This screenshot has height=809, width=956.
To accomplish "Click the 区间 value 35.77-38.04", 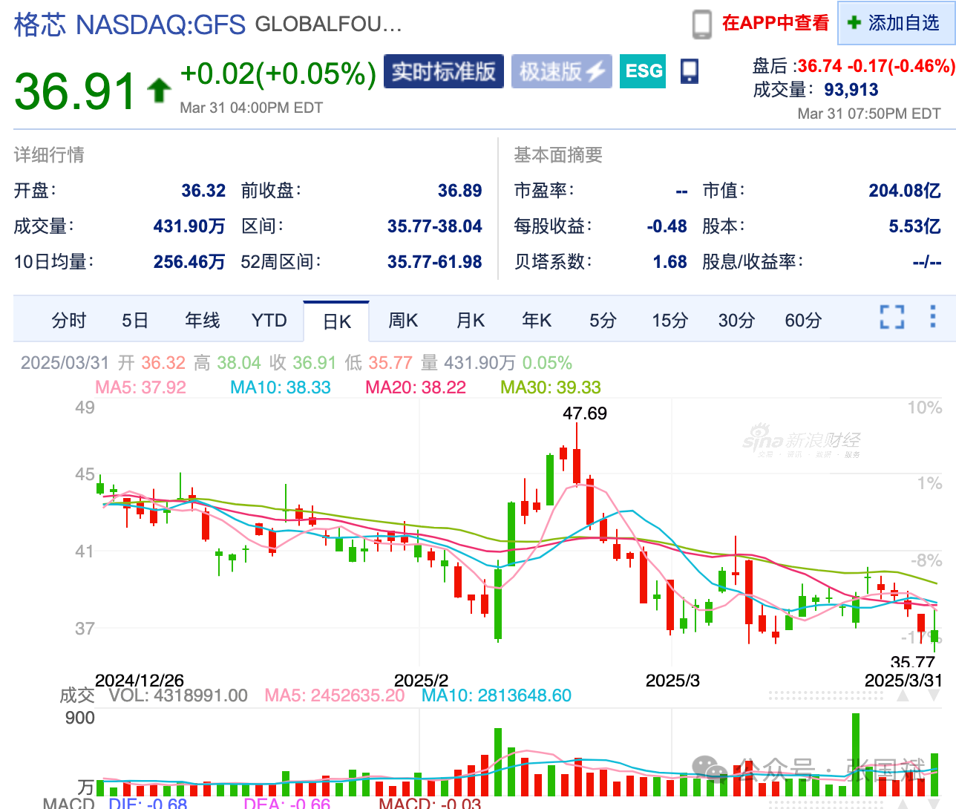I will tap(435, 226).
